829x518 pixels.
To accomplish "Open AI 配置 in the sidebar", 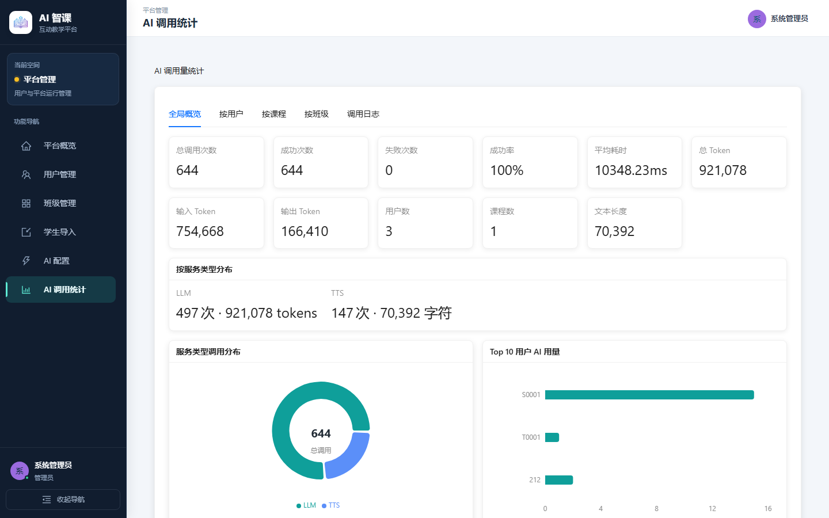I will click(60, 261).
